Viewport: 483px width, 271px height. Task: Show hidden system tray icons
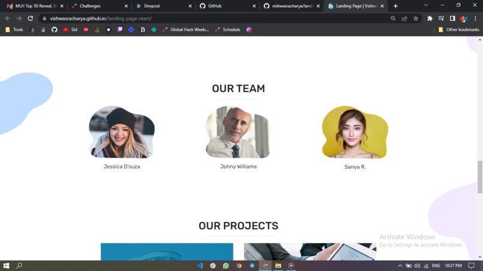[400, 266]
